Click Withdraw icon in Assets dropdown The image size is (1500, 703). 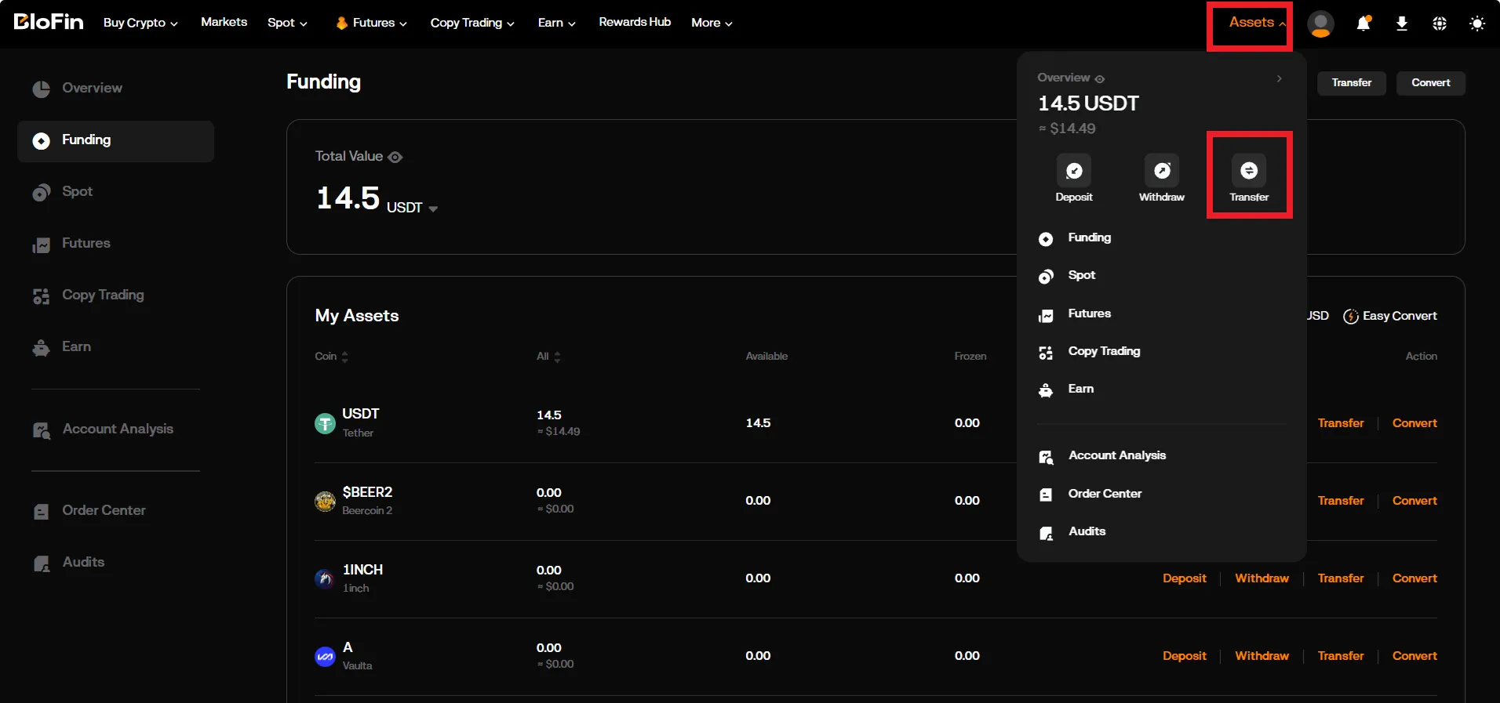pos(1162,170)
